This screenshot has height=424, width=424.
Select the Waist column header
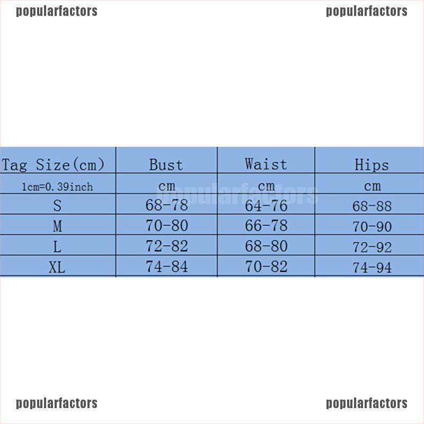(265, 164)
